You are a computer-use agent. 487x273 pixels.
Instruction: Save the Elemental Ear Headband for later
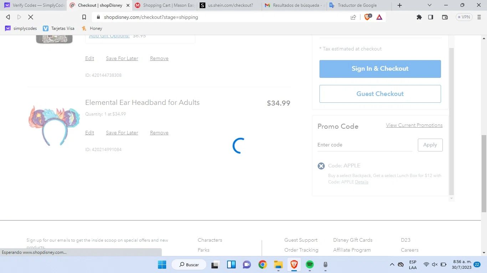coord(122,133)
